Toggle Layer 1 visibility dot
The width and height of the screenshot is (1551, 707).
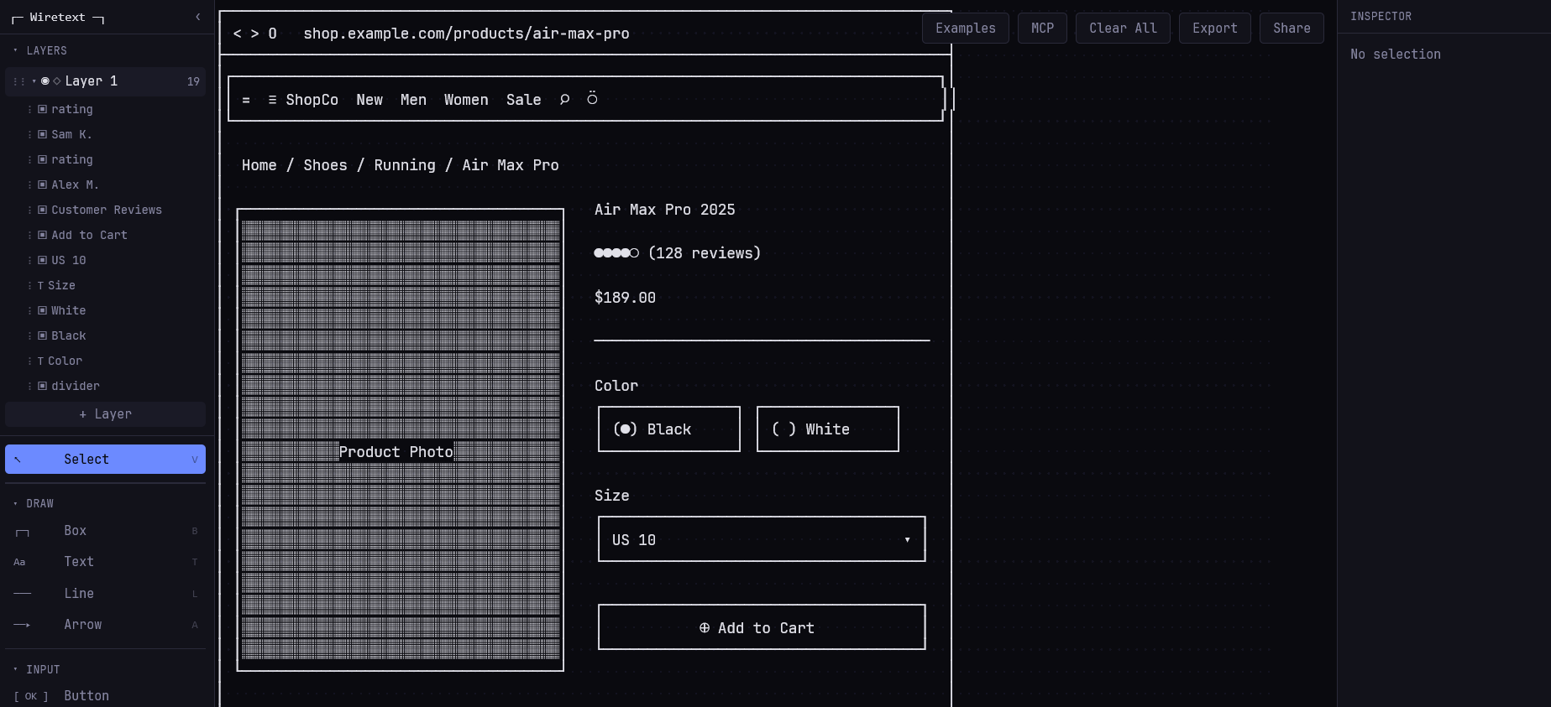point(45,81)
